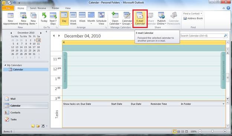Click the Search Calendar field
Screen dimensions: 232x136
tap(202, 36)
